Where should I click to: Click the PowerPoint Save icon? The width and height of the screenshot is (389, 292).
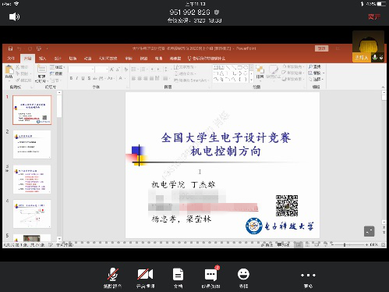[11, 48]
